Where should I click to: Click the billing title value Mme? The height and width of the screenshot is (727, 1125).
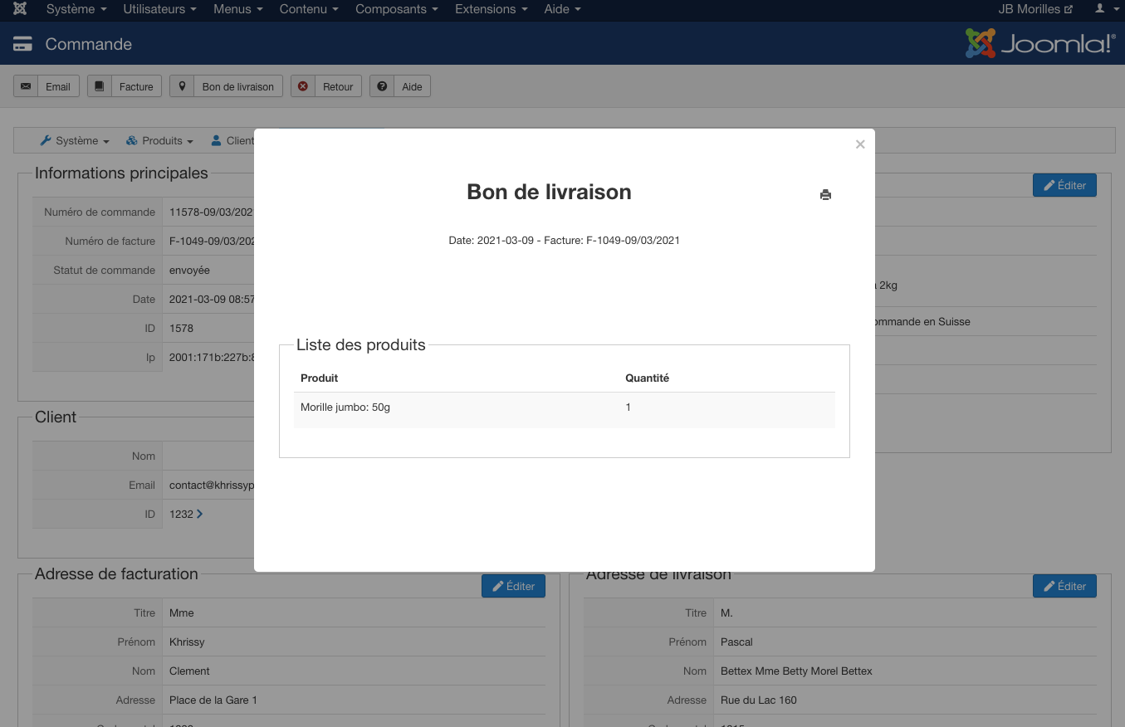pos(182,613)
